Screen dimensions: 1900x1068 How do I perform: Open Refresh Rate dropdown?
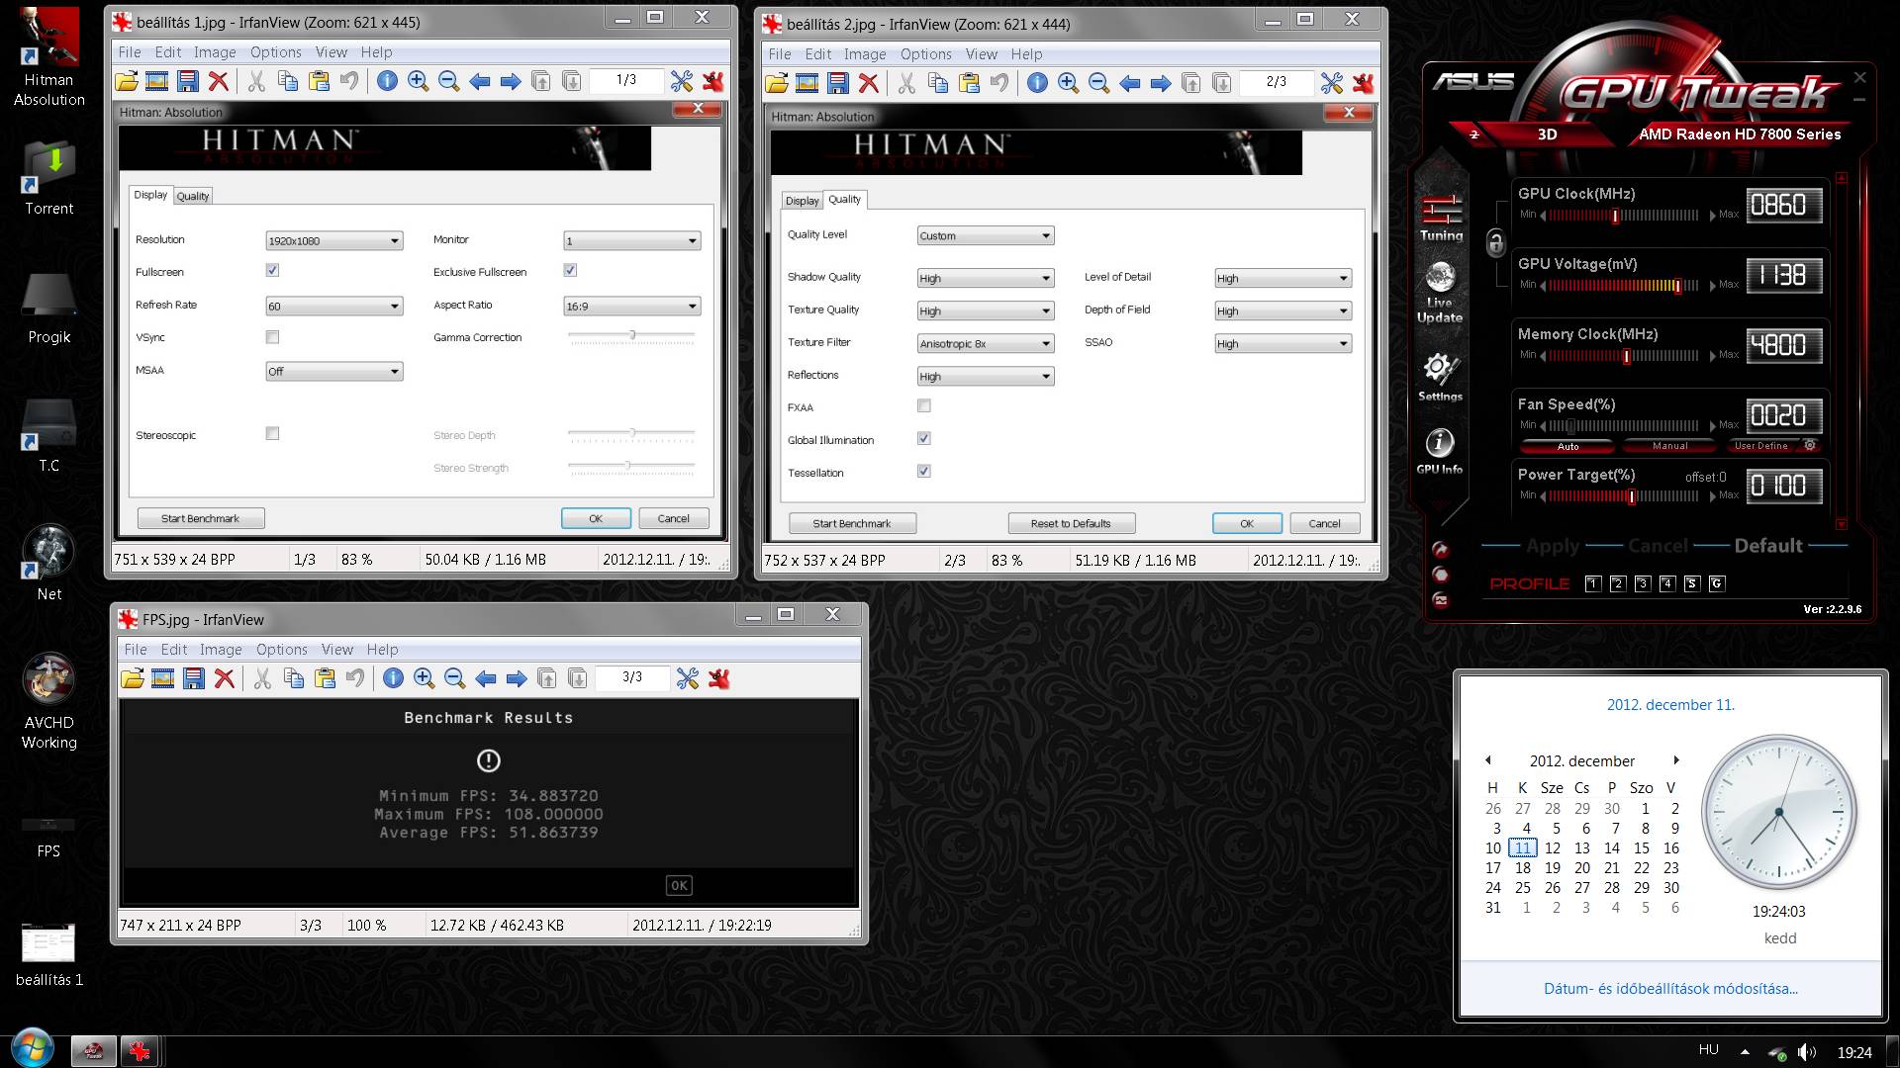click(x=334, y=306)
